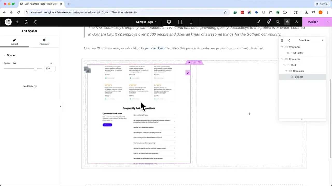The image size is (332, 186).
Task: Open the Sample Page document dropdown
Action: (x=147, y=22)
